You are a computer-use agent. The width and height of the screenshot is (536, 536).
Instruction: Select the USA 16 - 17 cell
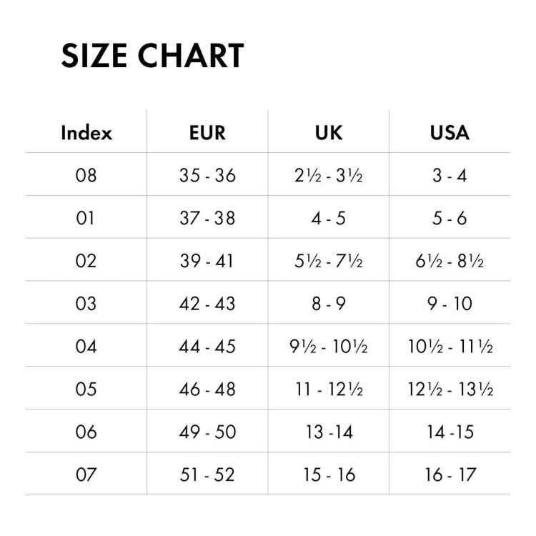(x=450, y=475)
